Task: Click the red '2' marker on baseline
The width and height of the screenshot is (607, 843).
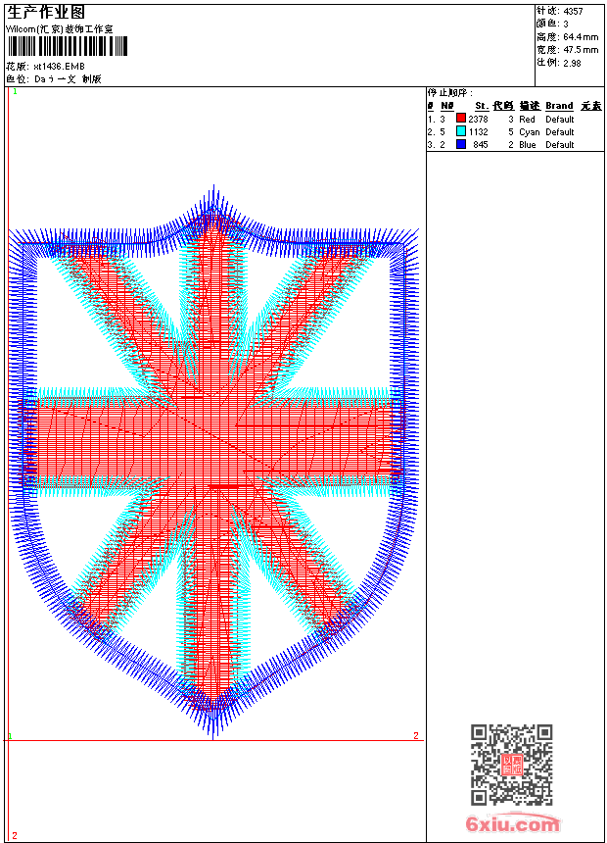Action: [416, 735]
